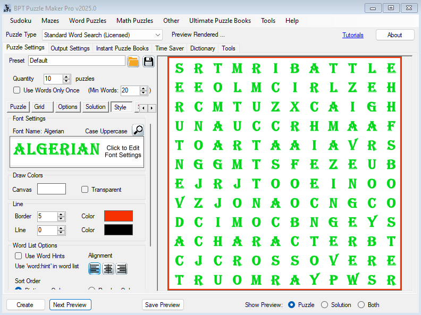Click the Preset name input field

pos(77,61)
